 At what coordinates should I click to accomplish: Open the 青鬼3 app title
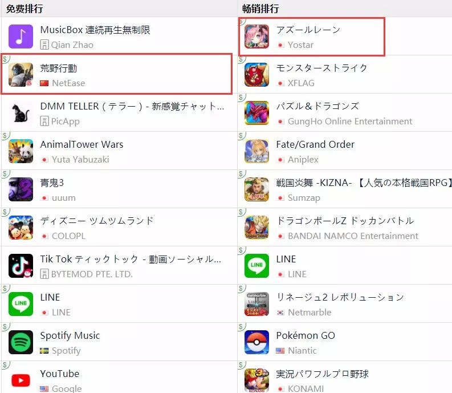52,183
